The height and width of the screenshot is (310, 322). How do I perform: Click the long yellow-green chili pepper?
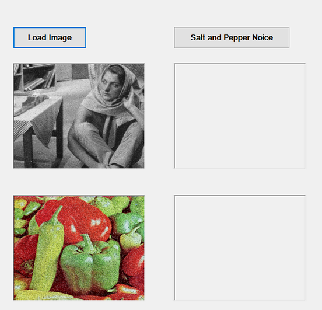[x=48, y=253]
